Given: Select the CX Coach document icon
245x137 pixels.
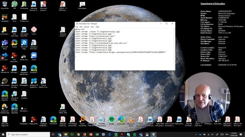Looking at the screenshot, I should (63, 108).
